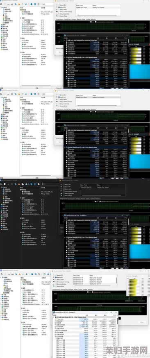Select CPU Package power row in bottom screenshot
The height and width of the screenshot is (358, 150).
[x=34, y=324]
